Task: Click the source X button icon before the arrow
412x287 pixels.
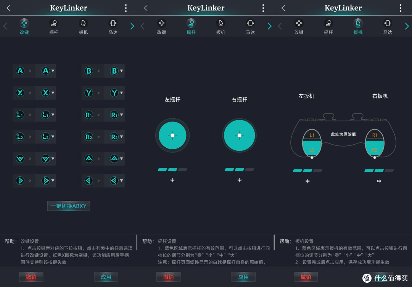Action: (20, 93)
